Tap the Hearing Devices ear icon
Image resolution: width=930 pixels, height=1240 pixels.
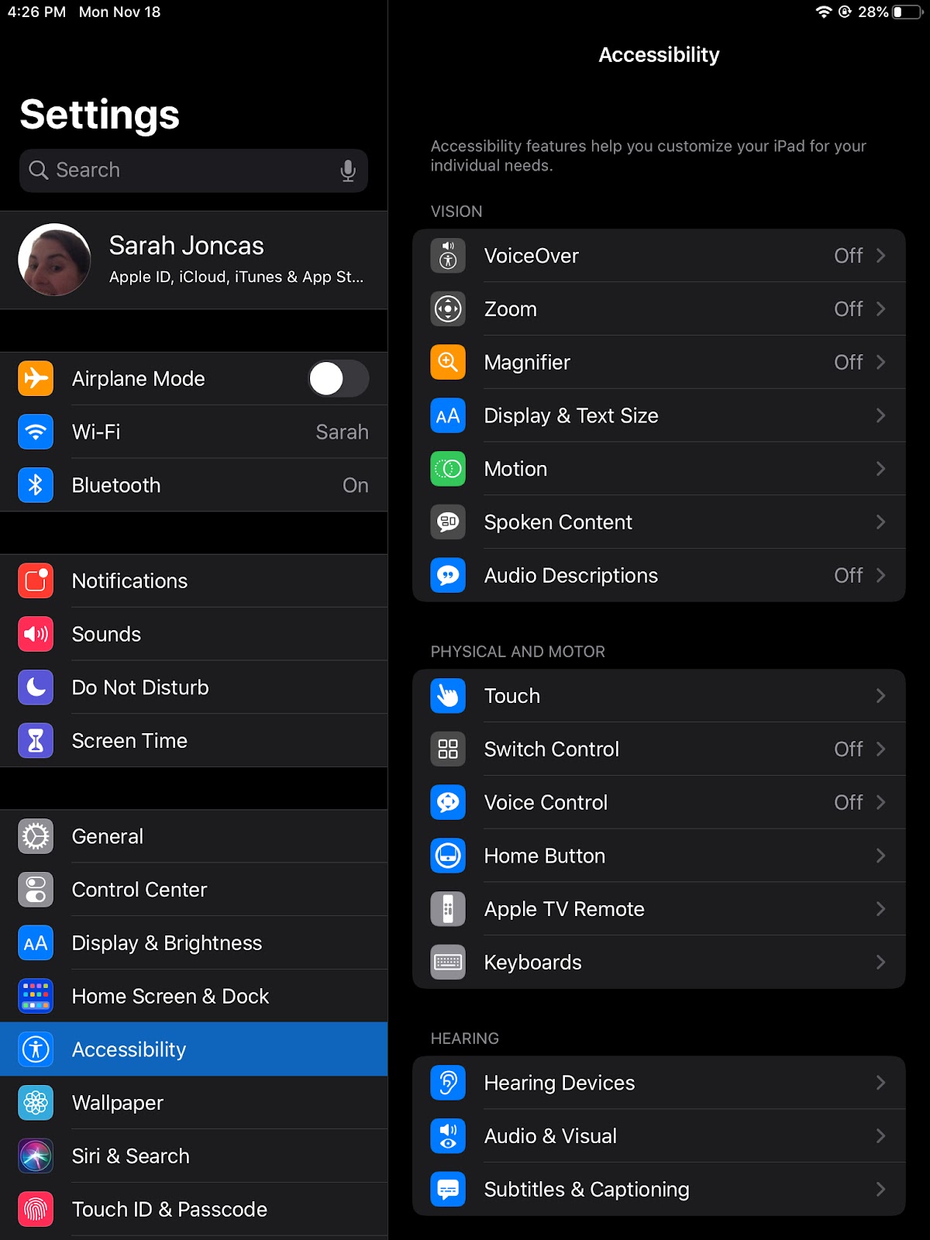pyautogui.click(x=448, y=1083)
